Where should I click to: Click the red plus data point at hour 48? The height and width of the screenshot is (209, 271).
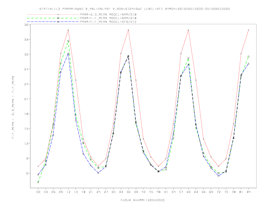[158, 166]
